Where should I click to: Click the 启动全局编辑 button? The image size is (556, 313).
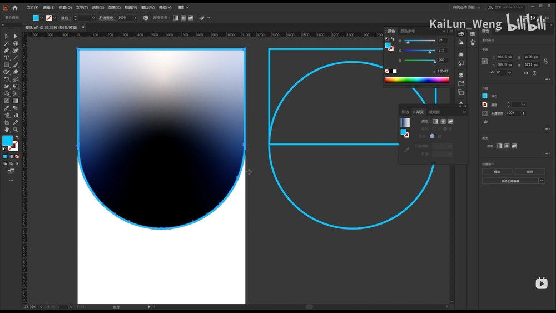[510, 181]
